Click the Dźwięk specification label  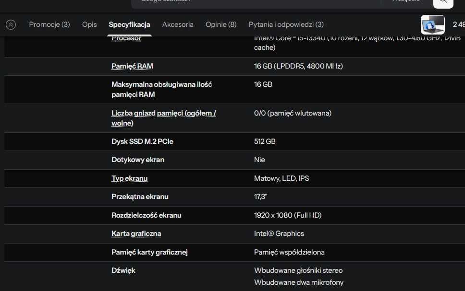click(123, 270)
